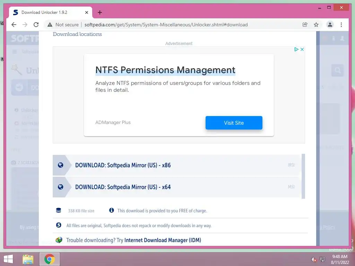Click the IDM globe icon
Screen dimensions: 355x266
click(x=59, y=240)
